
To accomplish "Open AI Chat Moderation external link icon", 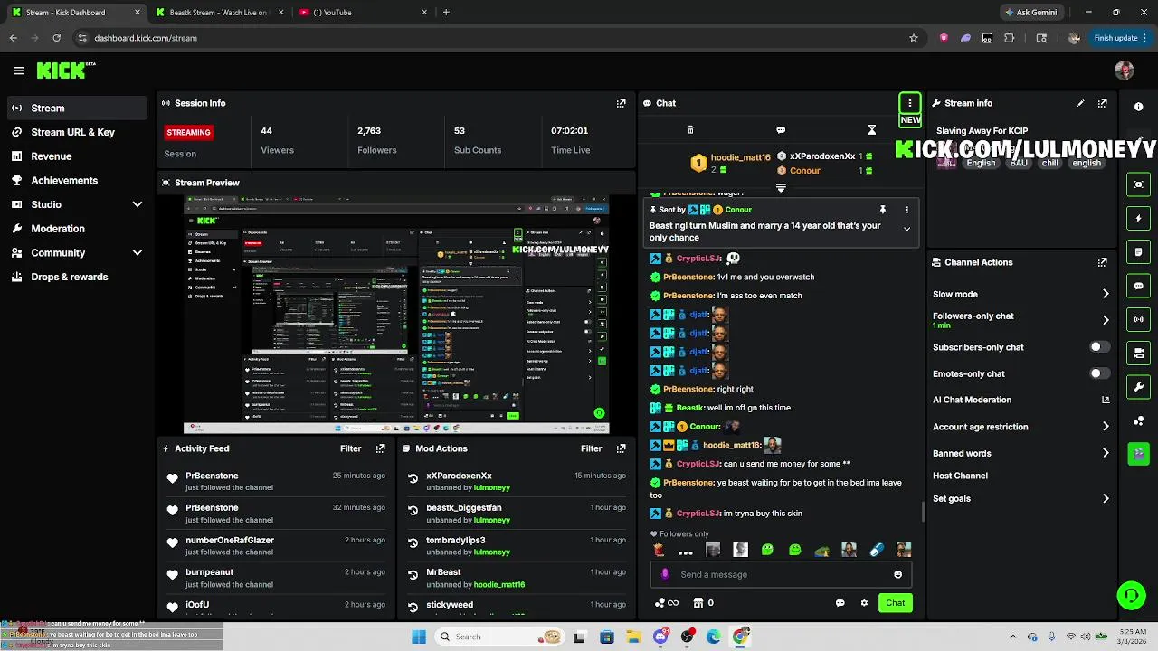I will pyautogui.click(x=1106, y=400).
